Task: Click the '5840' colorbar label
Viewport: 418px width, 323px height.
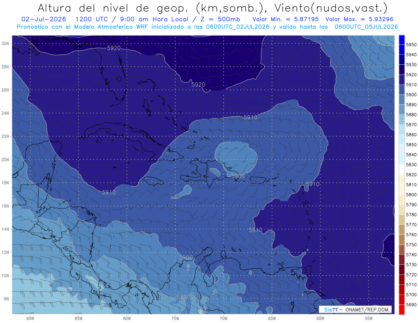Action: point(411,155)
